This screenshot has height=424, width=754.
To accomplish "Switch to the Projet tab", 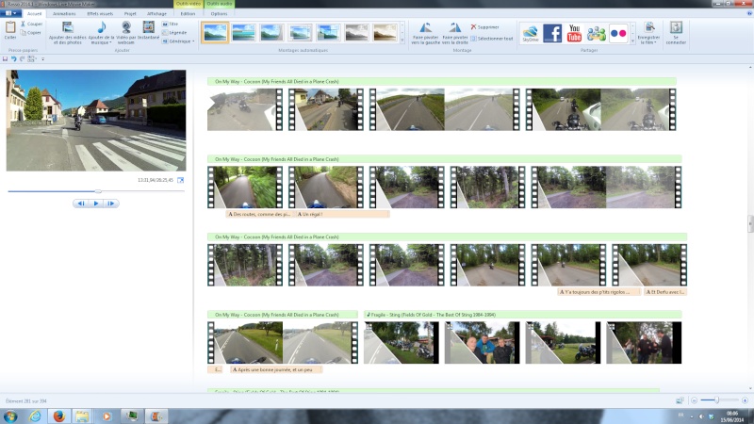I will click(130, 13).
